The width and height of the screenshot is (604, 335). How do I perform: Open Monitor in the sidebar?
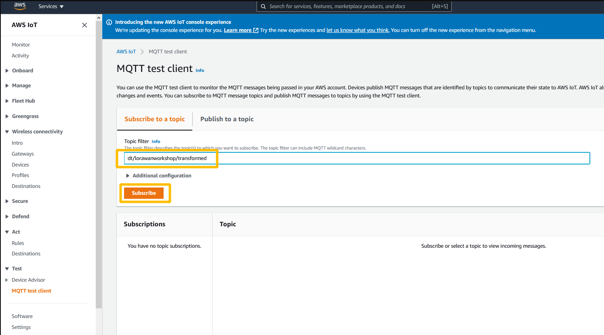tap(21, 45)
